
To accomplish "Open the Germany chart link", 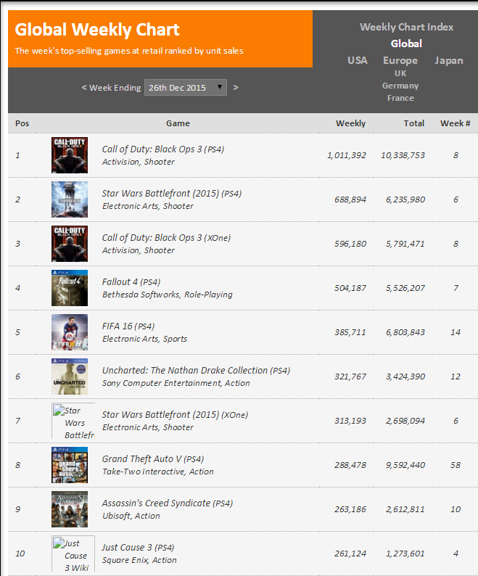I will 400,86.
